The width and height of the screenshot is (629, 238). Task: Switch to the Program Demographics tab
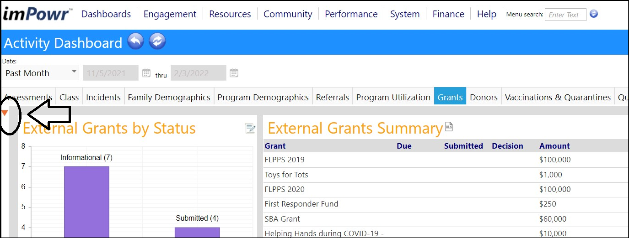click(263, 97)
